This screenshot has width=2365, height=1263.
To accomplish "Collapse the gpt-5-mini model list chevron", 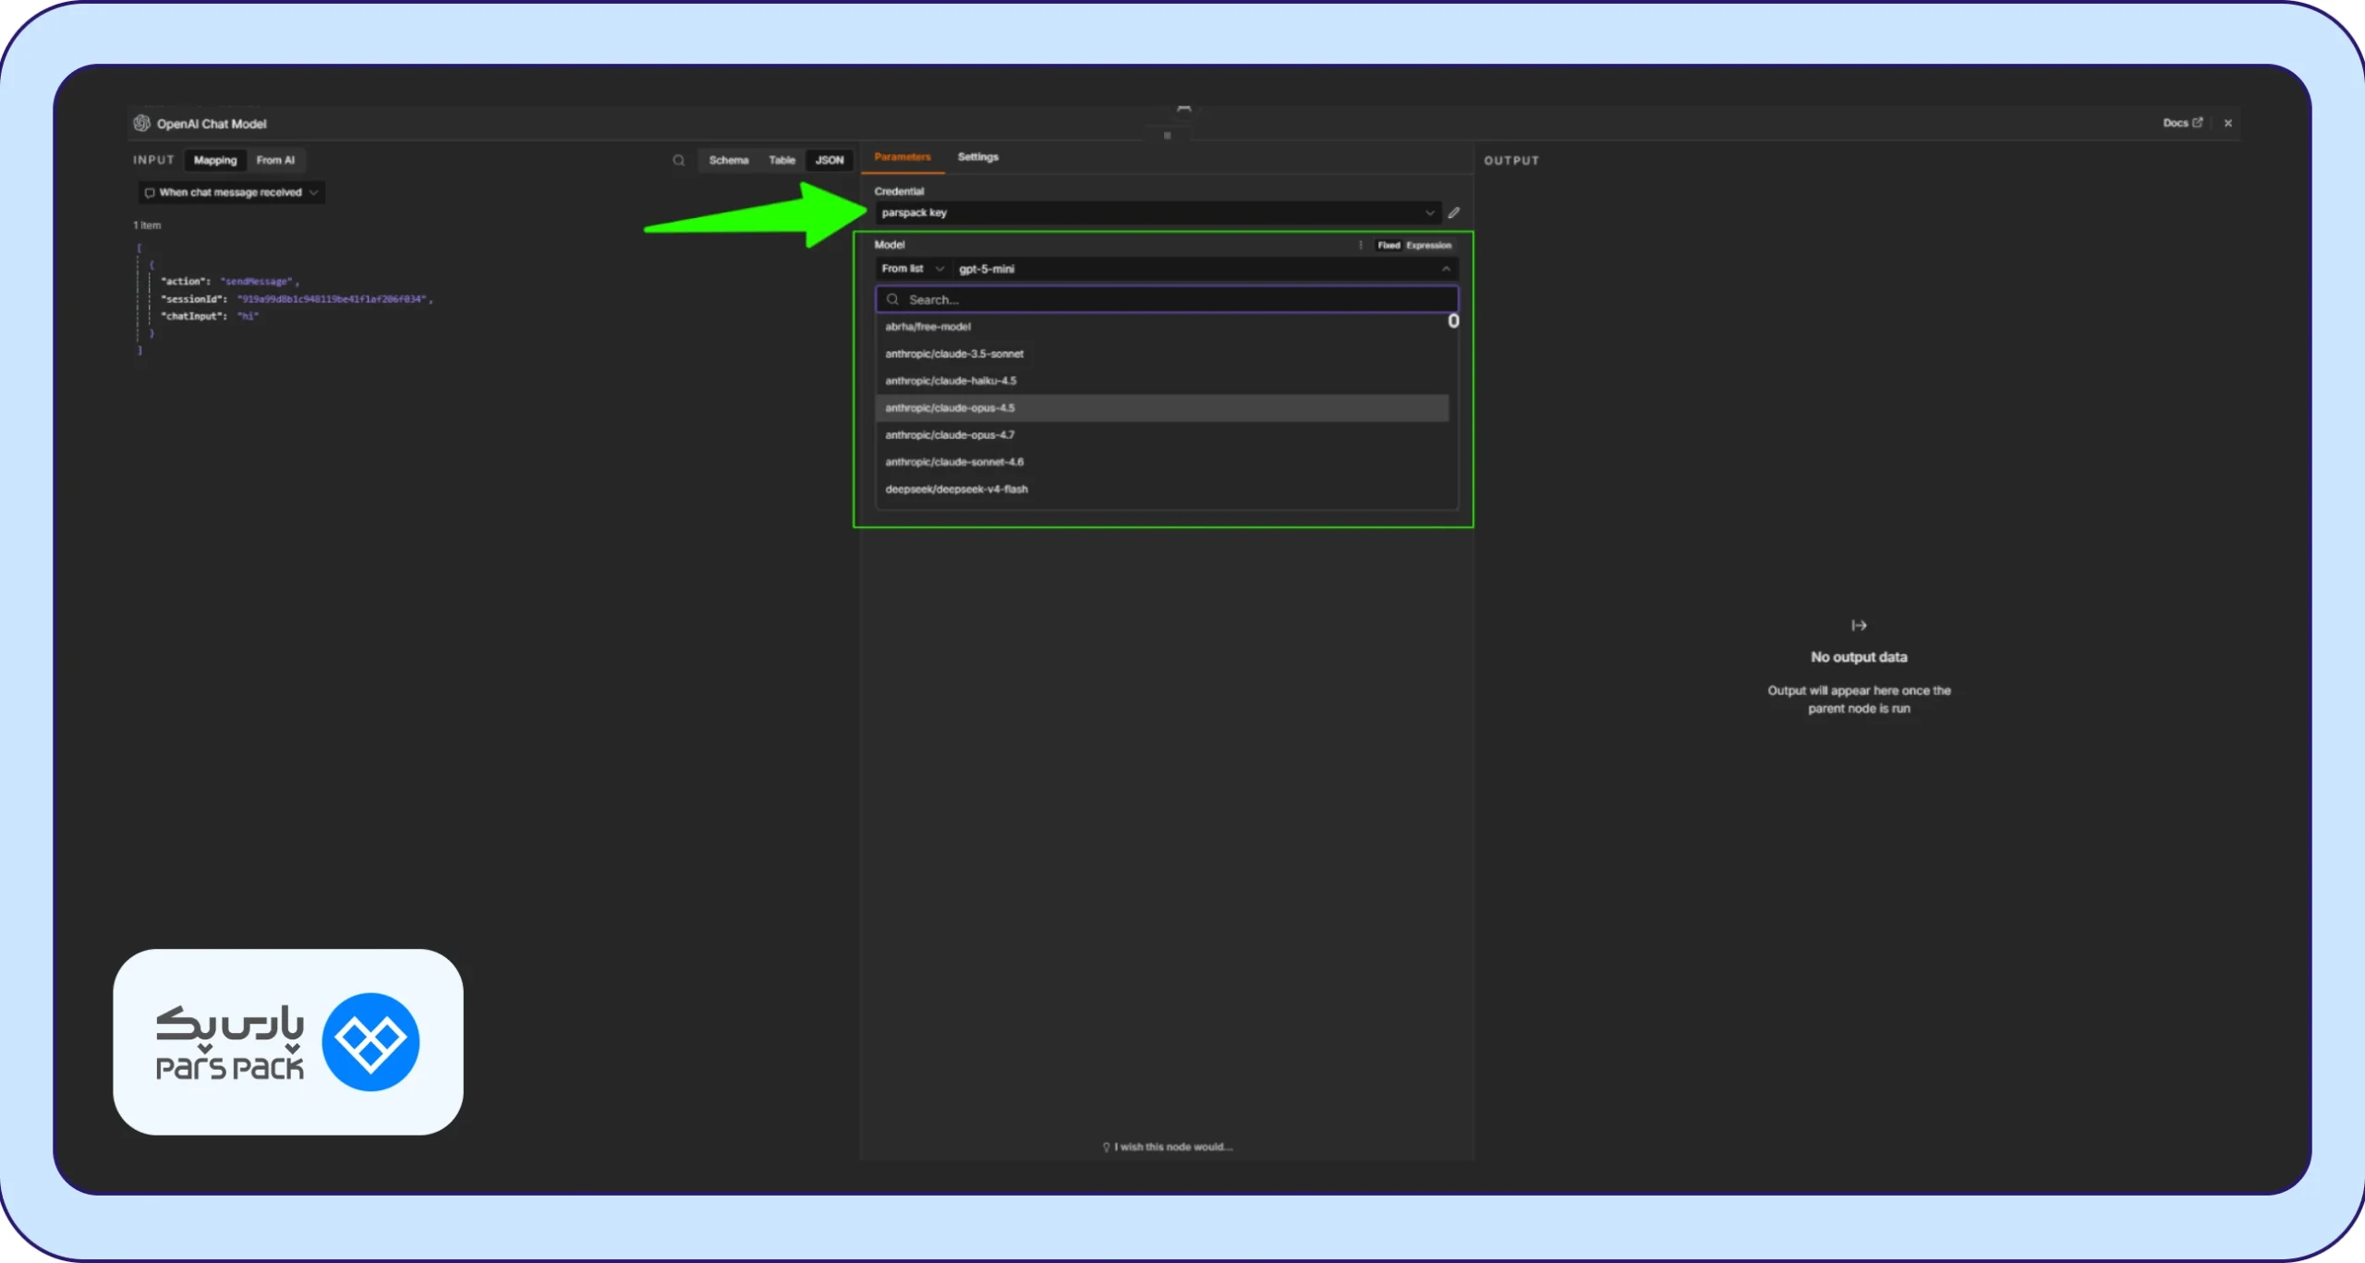I will pos(1446,269).
